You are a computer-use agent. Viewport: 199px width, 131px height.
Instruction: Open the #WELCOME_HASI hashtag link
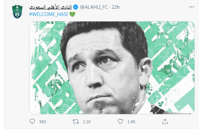point(48,14)
